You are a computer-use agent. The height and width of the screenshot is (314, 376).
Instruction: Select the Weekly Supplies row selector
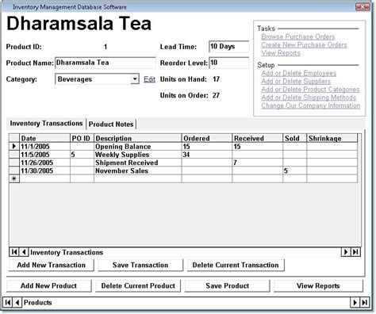[14, 155]
